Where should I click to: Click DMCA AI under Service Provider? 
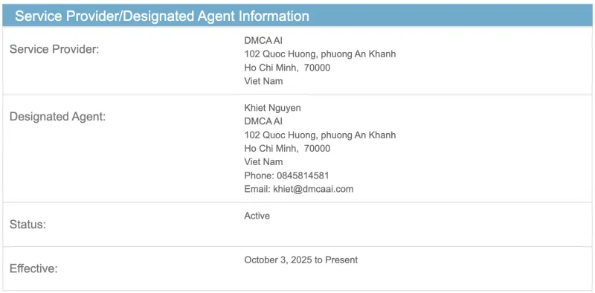[x=263, y=40]
